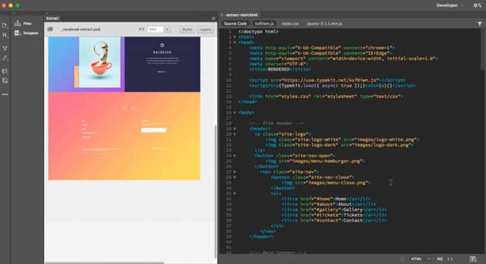Collapse the ul block on line 31
The width and height of the screenshot is (486, 264).
coord(234,193)
